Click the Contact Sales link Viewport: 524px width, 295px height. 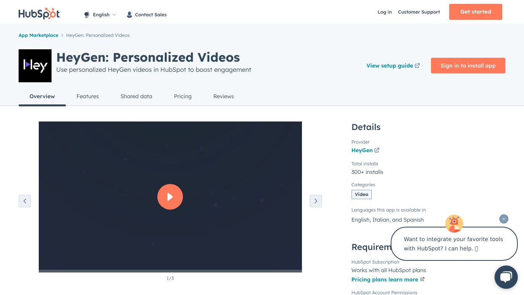coord(147,15)
